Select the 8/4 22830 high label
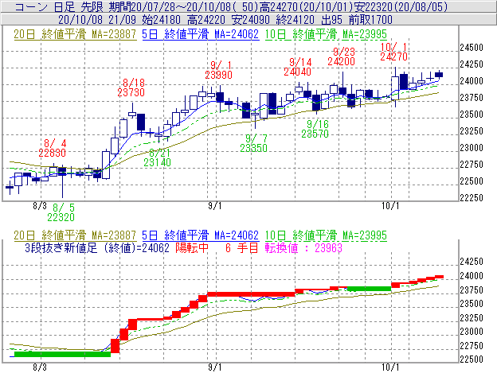Image resolution: width=497 pixels, height=377 pixels. point(53,148)
